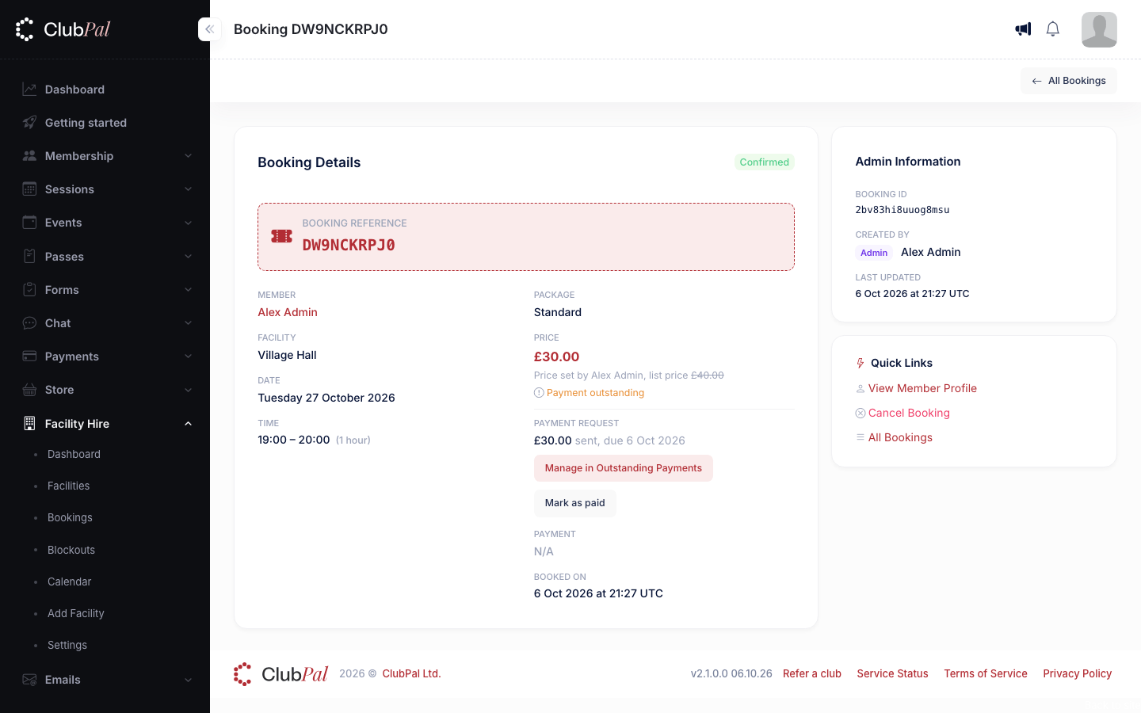This screenshot has width=1141, height=713.
Task: Click booking ID 2bv83hi8uuog8msu
Action: 902,210
